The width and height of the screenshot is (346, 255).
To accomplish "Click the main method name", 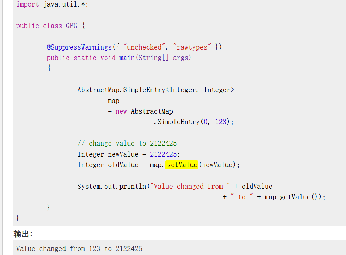I will coord(127,58).
